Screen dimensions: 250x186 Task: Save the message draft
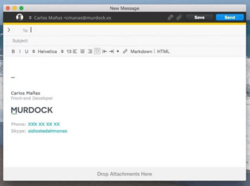[200, 18]
